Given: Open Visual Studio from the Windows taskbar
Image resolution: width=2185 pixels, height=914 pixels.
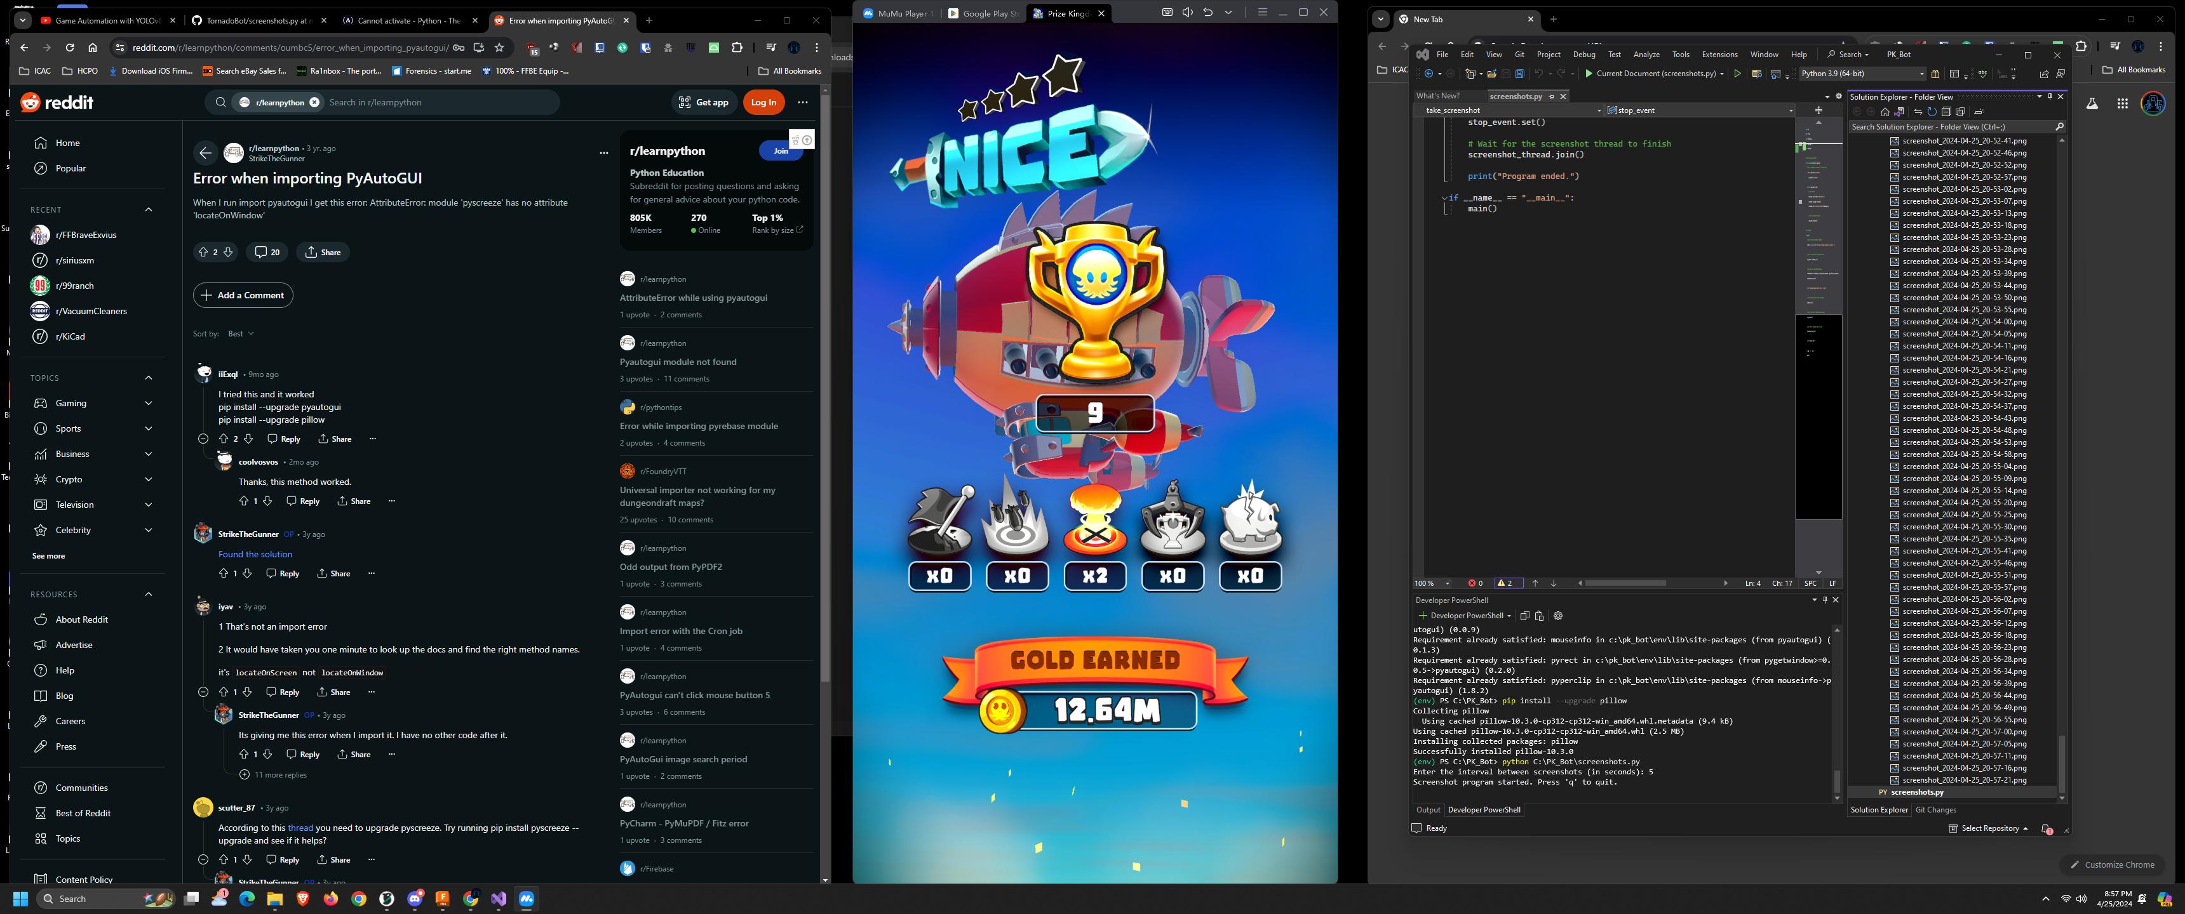Looking at the screenshot, I should point(499,899).
